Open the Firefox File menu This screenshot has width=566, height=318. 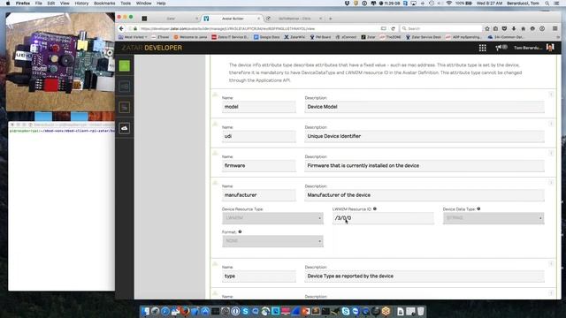[x=38, y=4]
